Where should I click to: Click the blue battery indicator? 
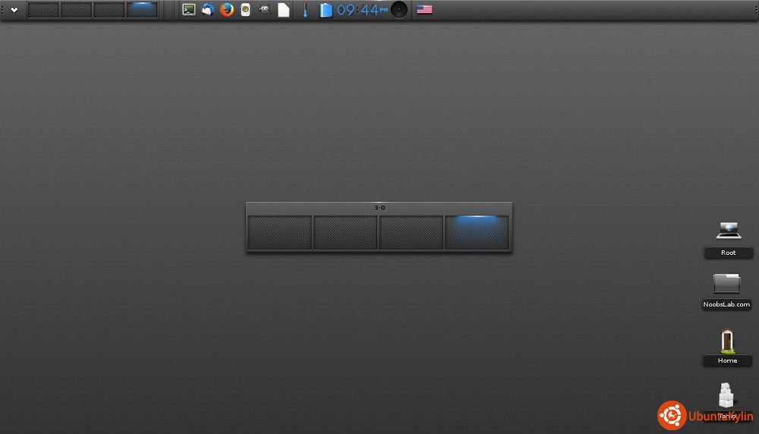(326, 10)
